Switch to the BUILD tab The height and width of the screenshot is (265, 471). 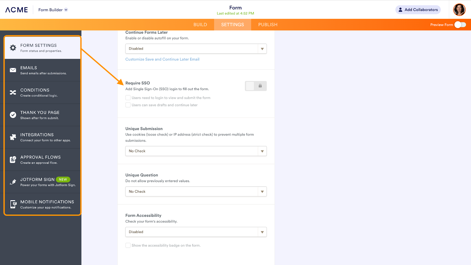coord(200,25)
